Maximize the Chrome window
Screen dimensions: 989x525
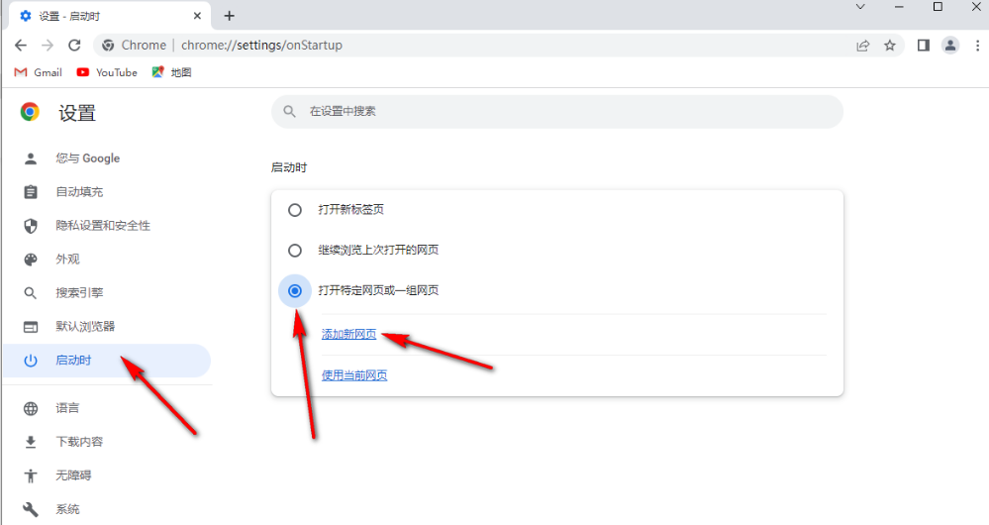(938, 7)
